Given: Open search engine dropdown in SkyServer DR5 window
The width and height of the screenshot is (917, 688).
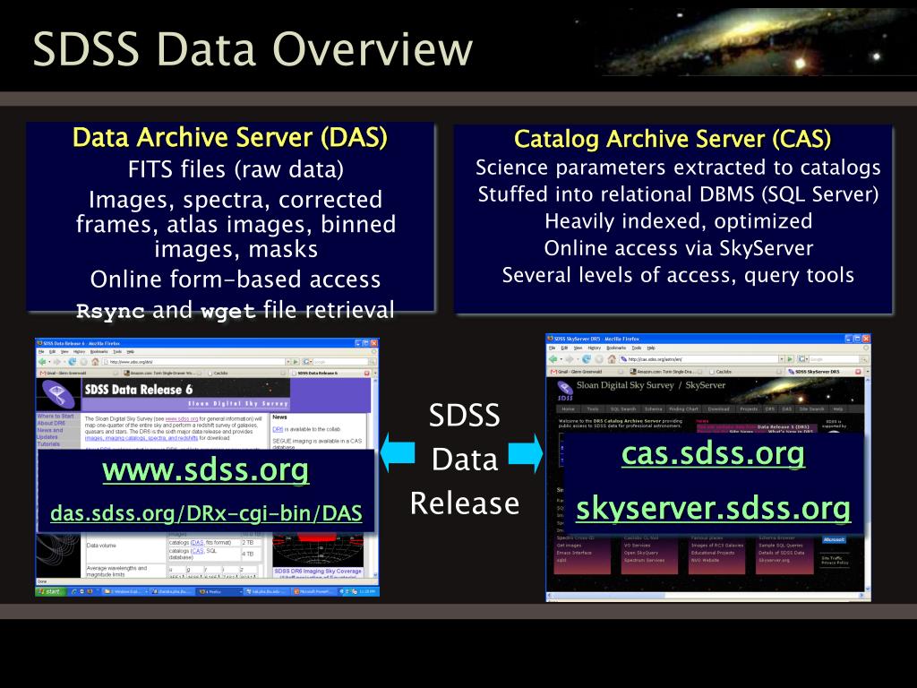Looking at the screenshot, I should pos(807,359).
